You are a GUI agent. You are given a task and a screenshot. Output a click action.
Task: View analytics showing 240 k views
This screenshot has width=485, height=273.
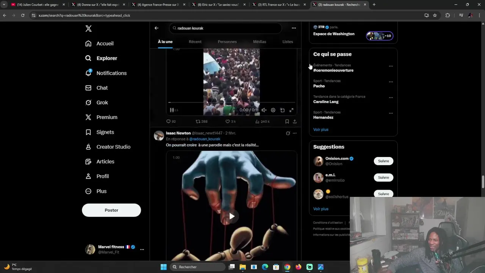262,121
